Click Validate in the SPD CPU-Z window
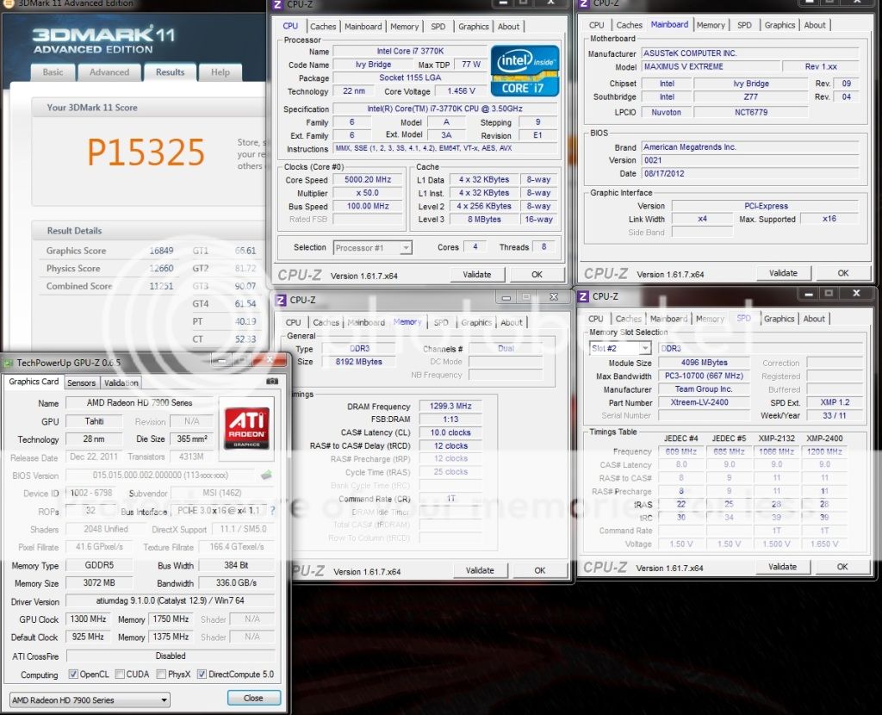This screenshot has height=715, width=882. point(782,566)
